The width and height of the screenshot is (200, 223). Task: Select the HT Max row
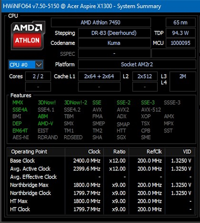click(101, 201)
